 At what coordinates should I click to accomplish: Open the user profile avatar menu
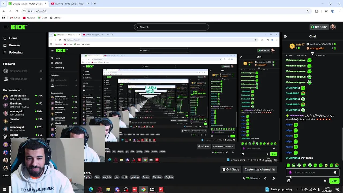tap(333, 27)
